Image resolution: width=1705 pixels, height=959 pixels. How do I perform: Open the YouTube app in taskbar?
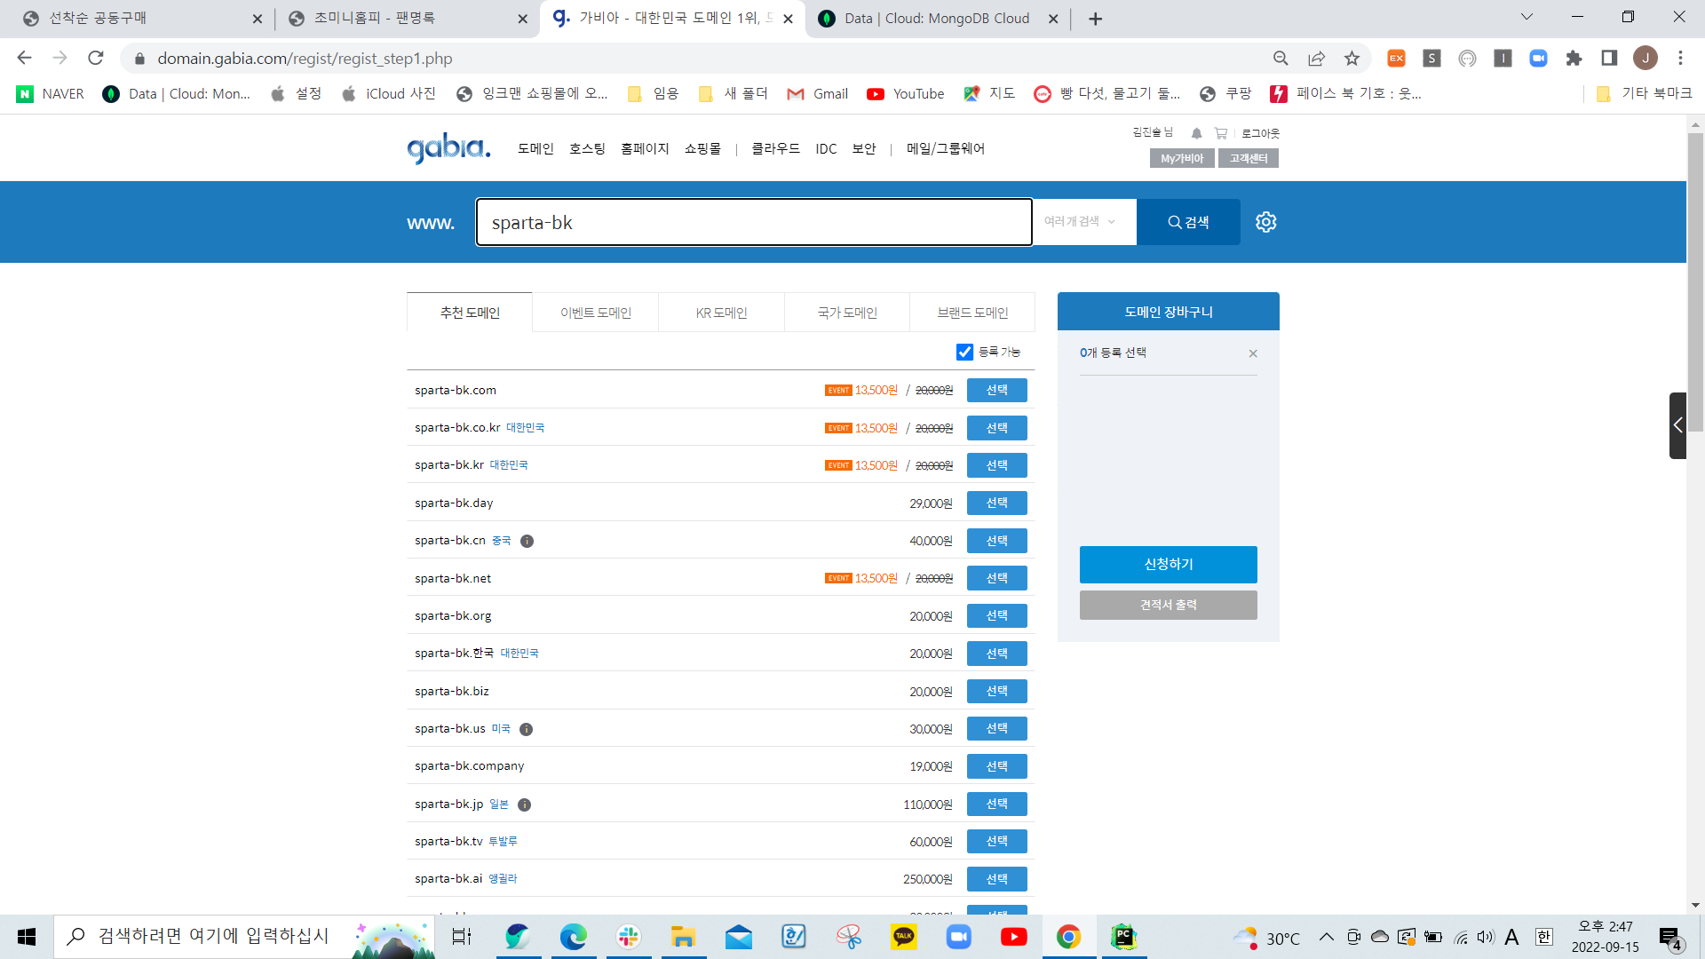click(x=1013, y=937)
